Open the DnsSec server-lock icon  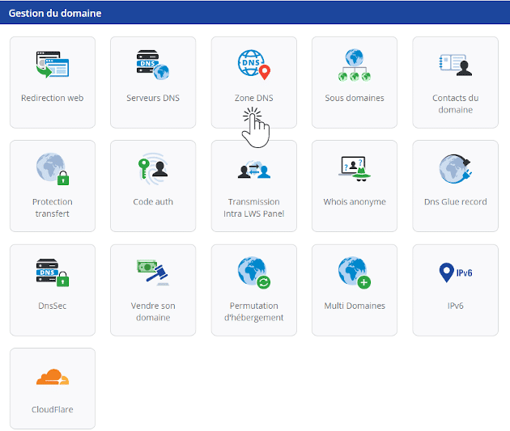tap(53, 273)
